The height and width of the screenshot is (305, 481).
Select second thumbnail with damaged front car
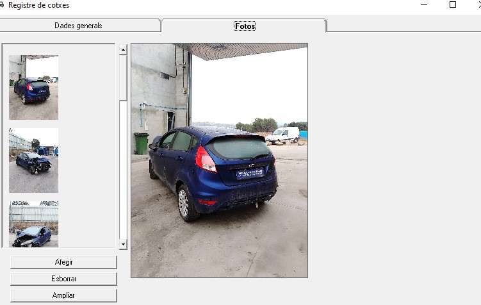(33, 160)
